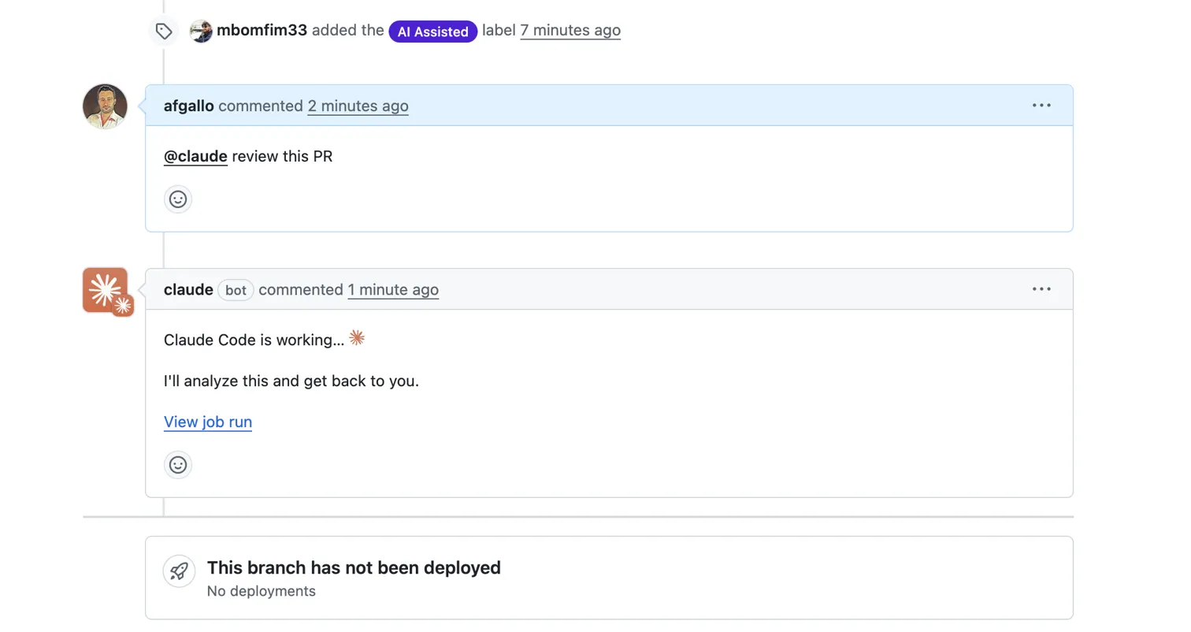The image size is (1191, 632).
Task: Open mbomfim33 user profile link
Action: click(x=262, y=31)
